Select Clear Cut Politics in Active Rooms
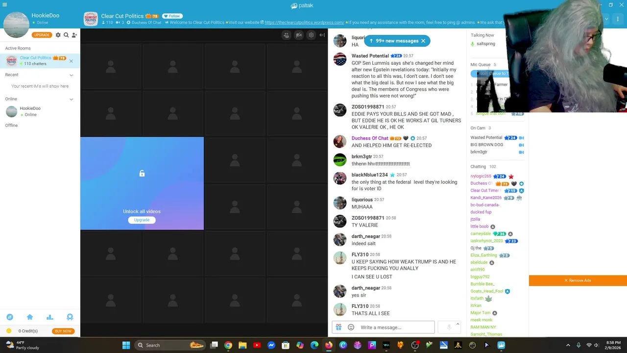 [40, 61]
